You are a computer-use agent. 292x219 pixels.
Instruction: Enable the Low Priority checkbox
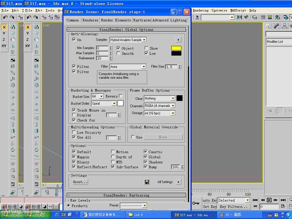pos(74,132)
